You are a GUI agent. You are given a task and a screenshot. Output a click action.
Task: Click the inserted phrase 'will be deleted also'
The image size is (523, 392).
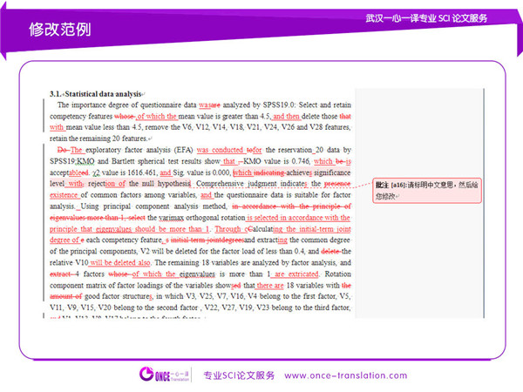click(x=120, y=263)
